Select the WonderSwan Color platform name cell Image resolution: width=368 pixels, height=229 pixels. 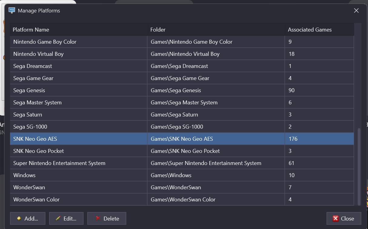click(79, 200)
